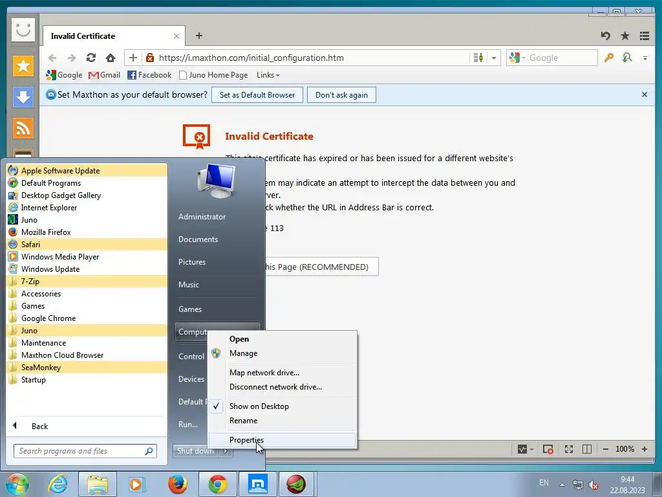Switch core mode via address bar toggle

478,58
